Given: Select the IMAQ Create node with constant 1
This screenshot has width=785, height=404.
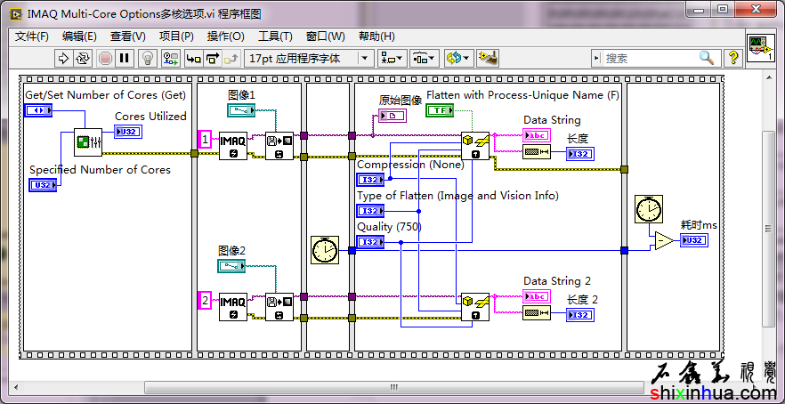Looking at the screenshot, I should (x=233, y=146).
